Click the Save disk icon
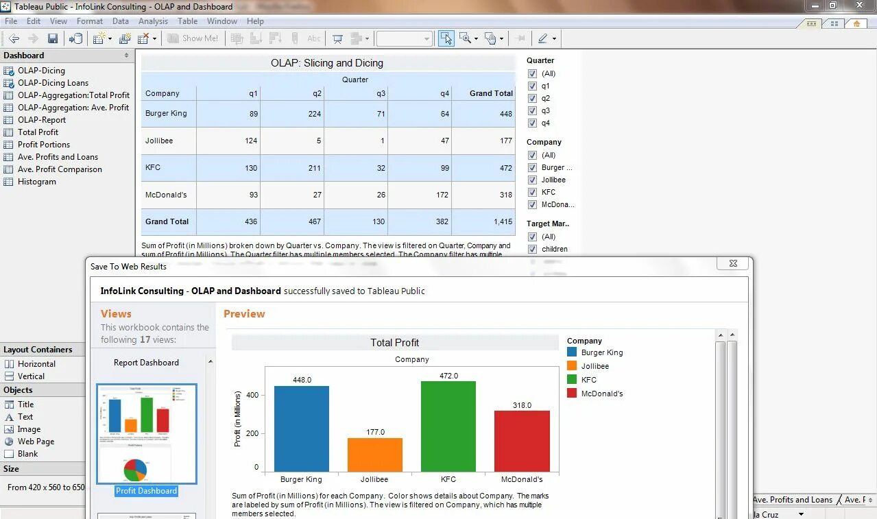The image size is (877, 519). pos(53,38)
